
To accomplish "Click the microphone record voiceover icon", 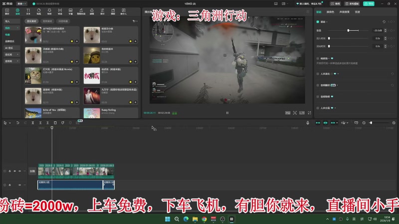I will coord(308,122).
